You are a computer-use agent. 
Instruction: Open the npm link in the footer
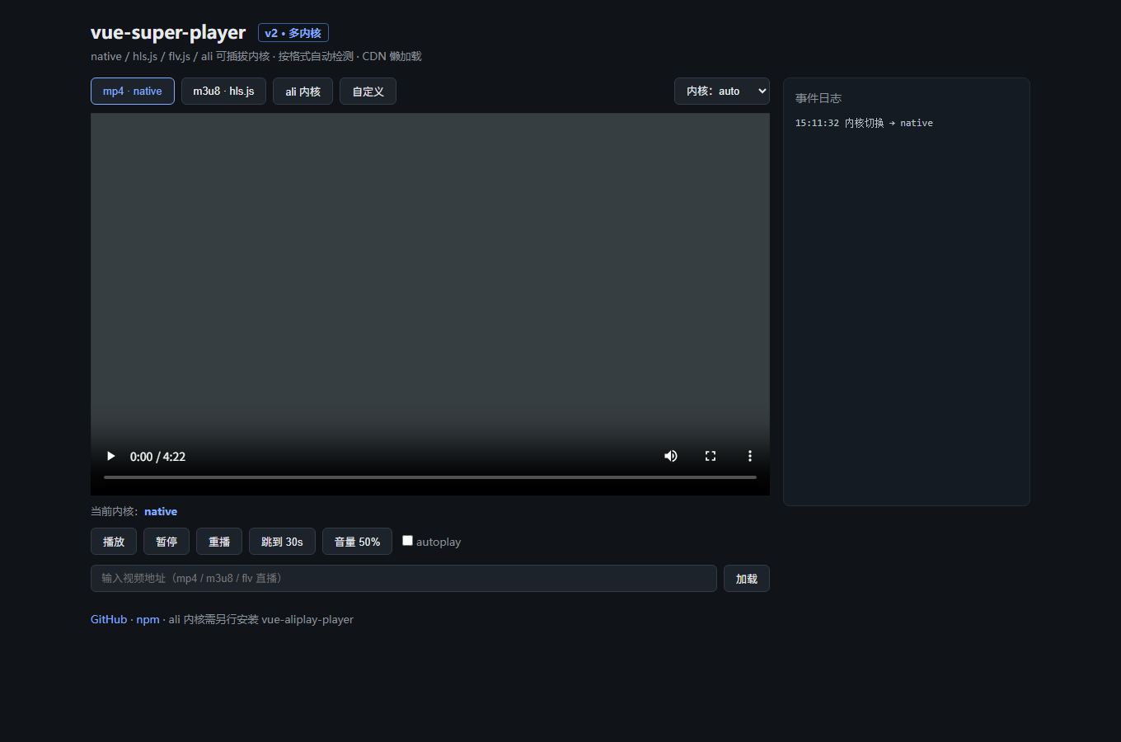point(148,619)
